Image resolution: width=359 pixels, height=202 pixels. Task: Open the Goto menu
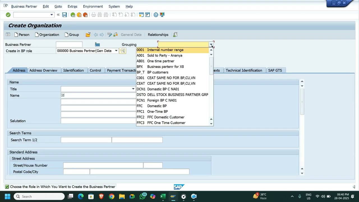58,6
